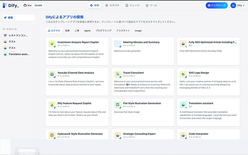
Task: Click the Dify logo in header
Action: (x=11, y=5)
